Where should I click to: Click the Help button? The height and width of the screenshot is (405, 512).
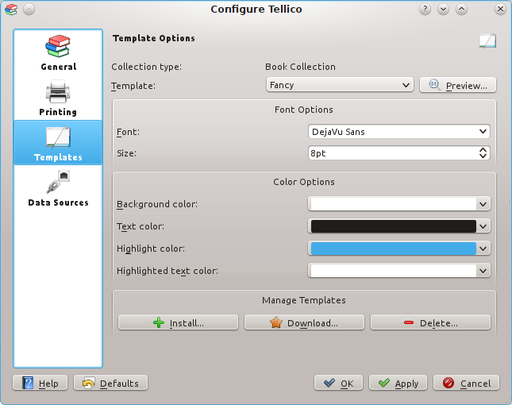coord(40,383)
